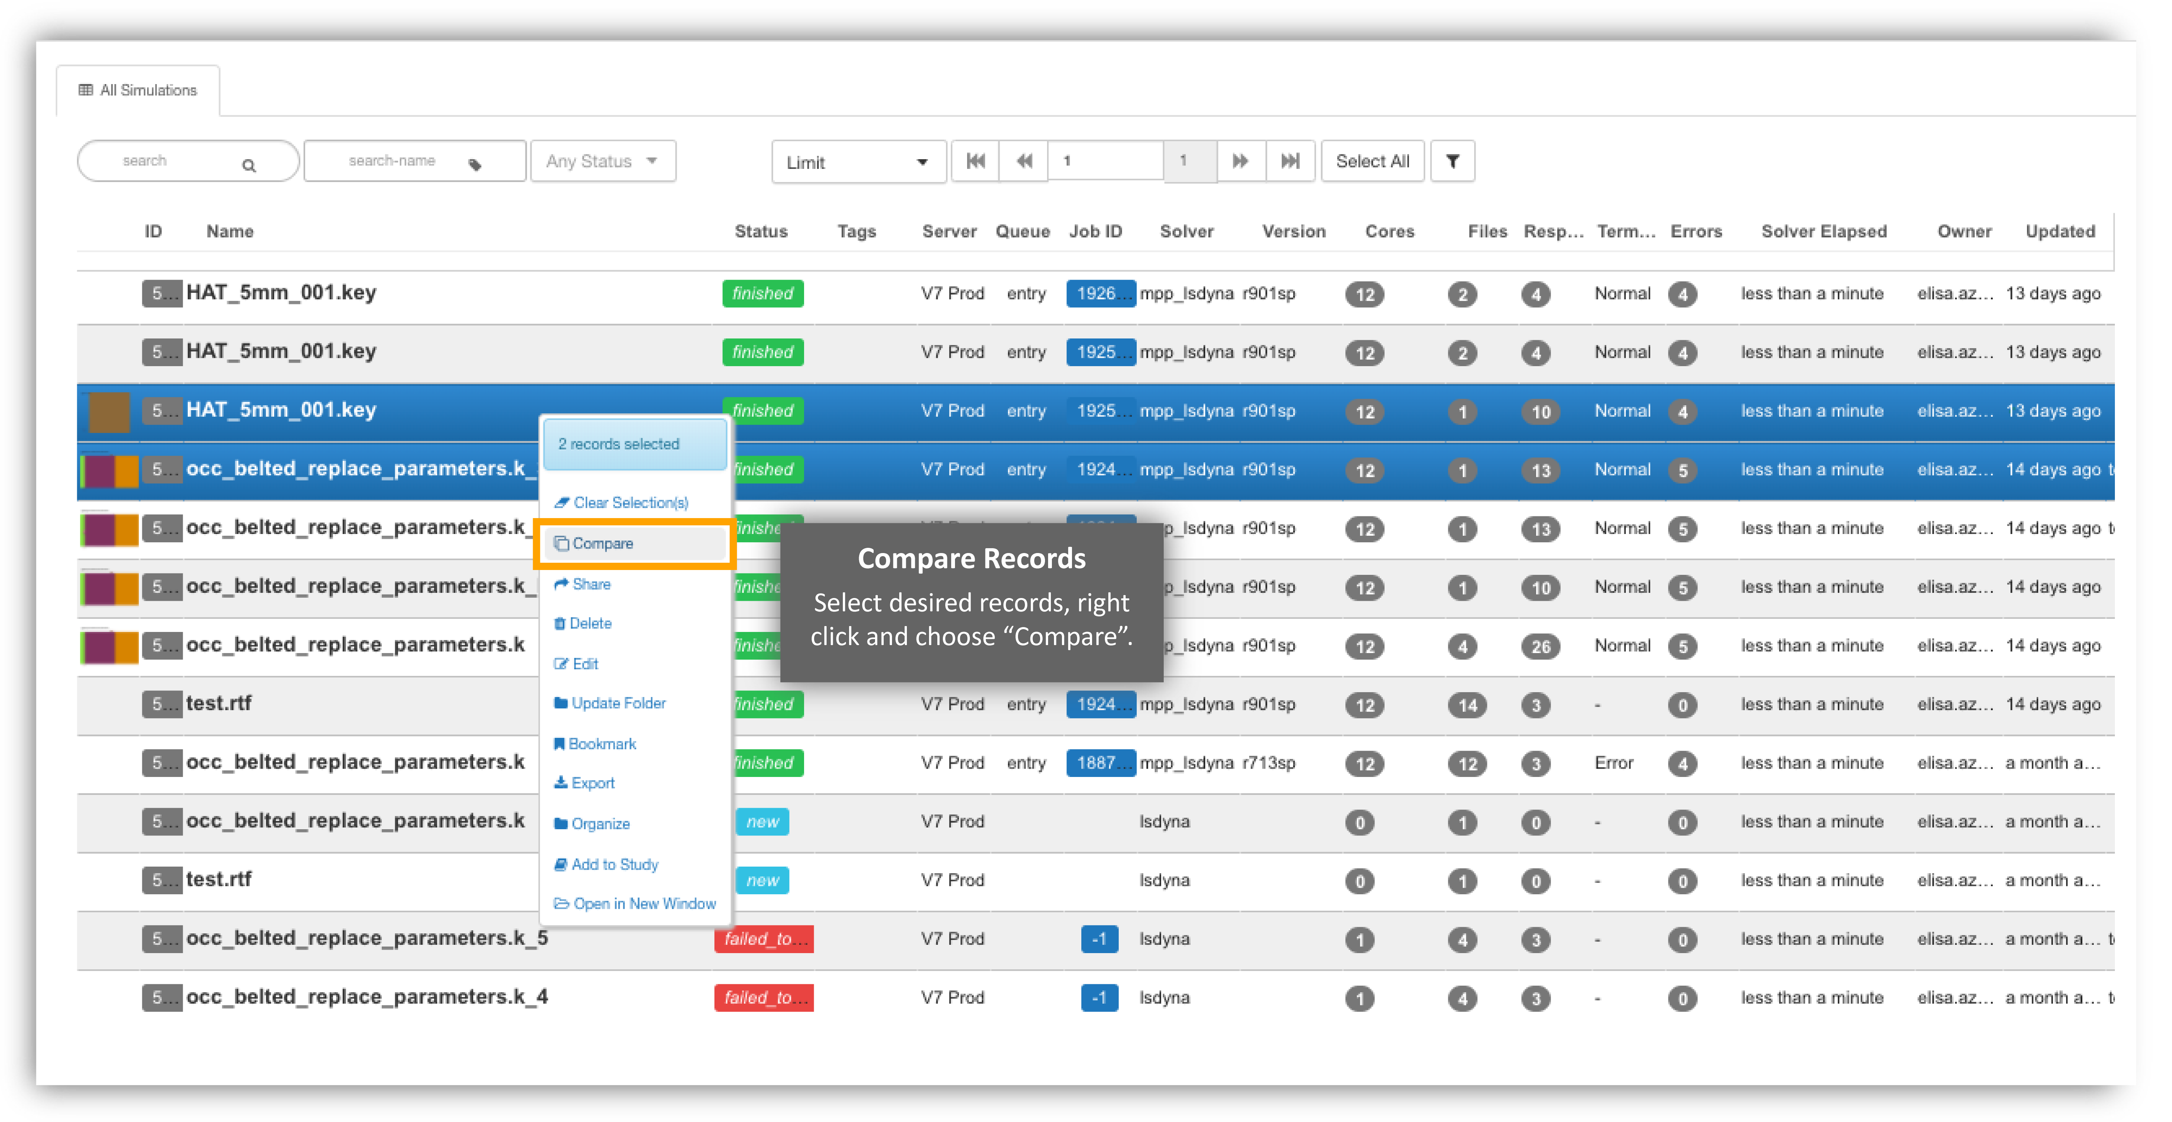Go to first page icon

[975, 161]
